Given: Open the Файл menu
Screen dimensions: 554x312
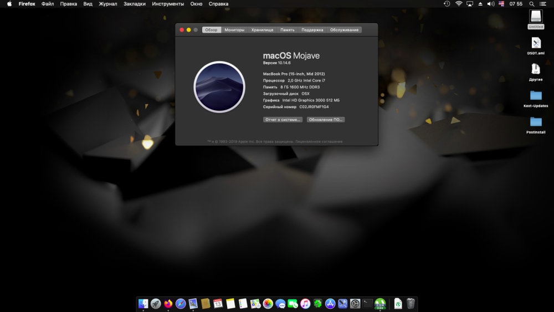Looking at the screenshot, I should [x=48, y=4].
